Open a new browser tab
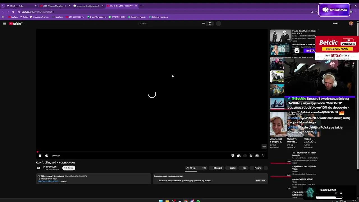 141,6
